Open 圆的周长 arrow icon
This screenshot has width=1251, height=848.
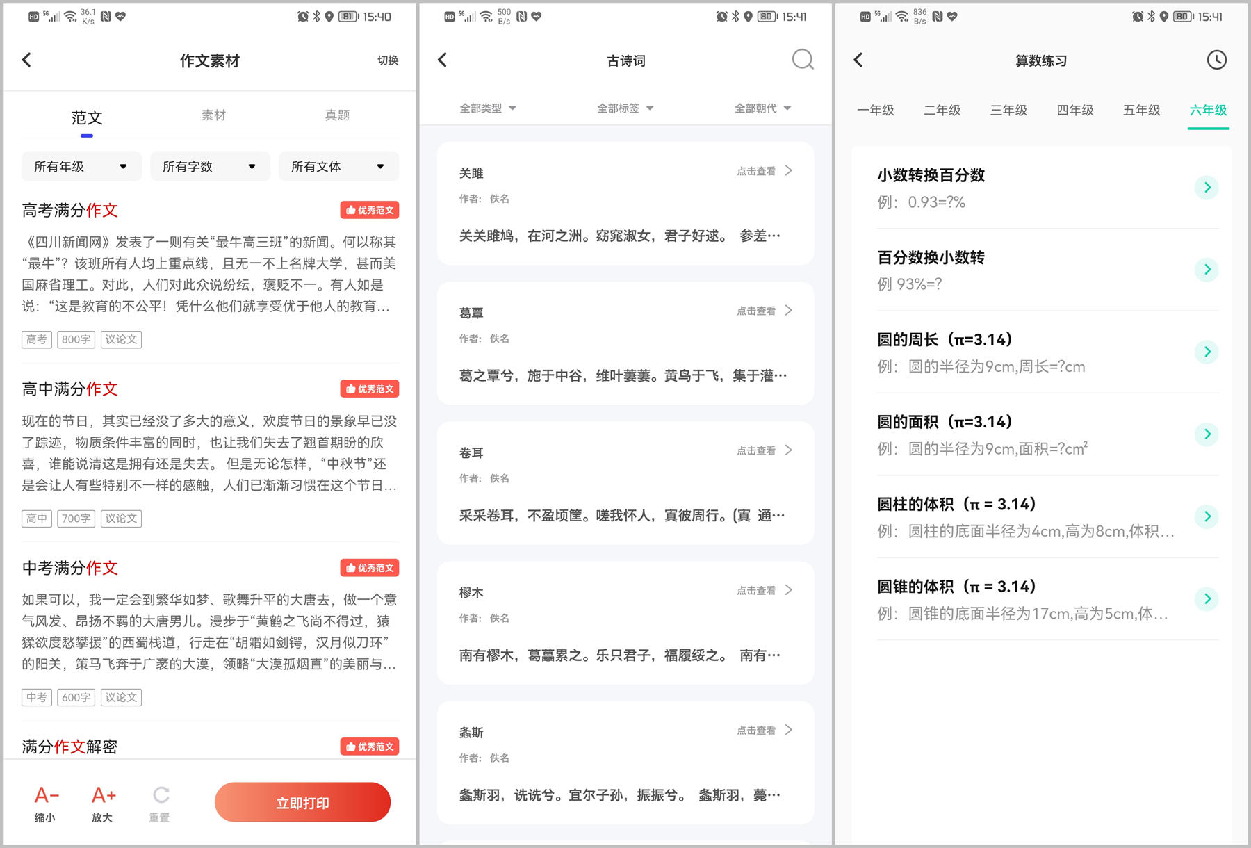[x=1207, y=352]
